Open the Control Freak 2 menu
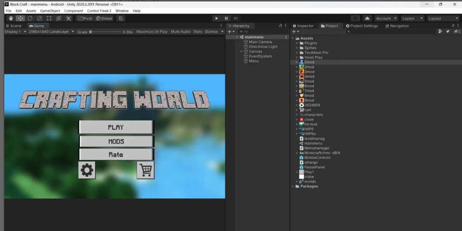Viewport: 462px width, 231px height. (99, 11)
